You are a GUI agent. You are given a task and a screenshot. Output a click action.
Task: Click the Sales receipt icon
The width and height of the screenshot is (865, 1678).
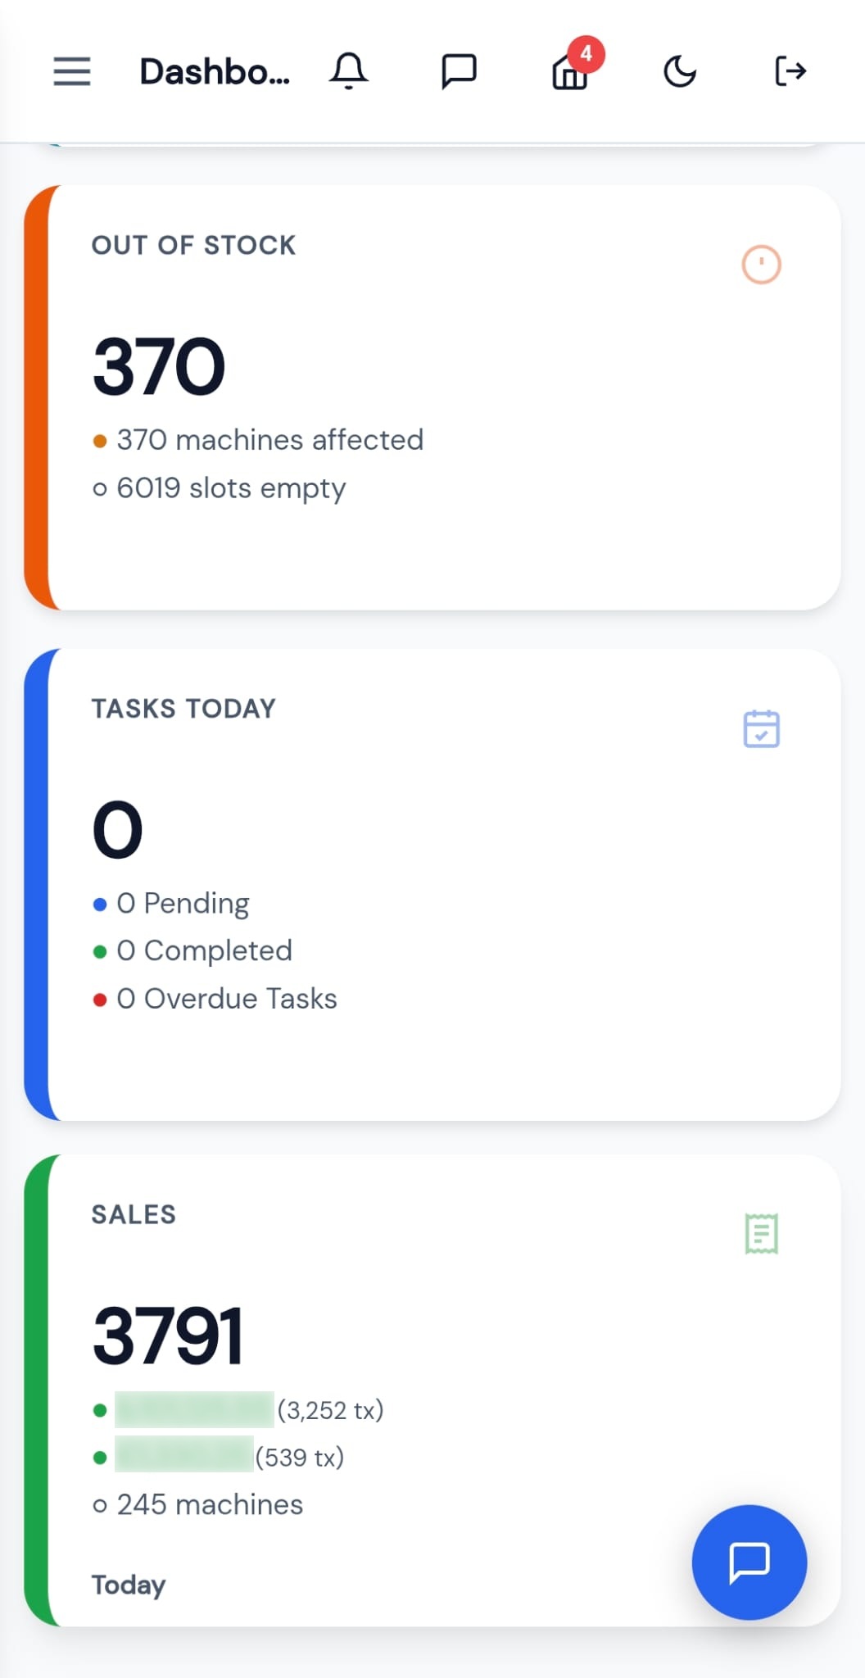click(x=761, y=1234)
